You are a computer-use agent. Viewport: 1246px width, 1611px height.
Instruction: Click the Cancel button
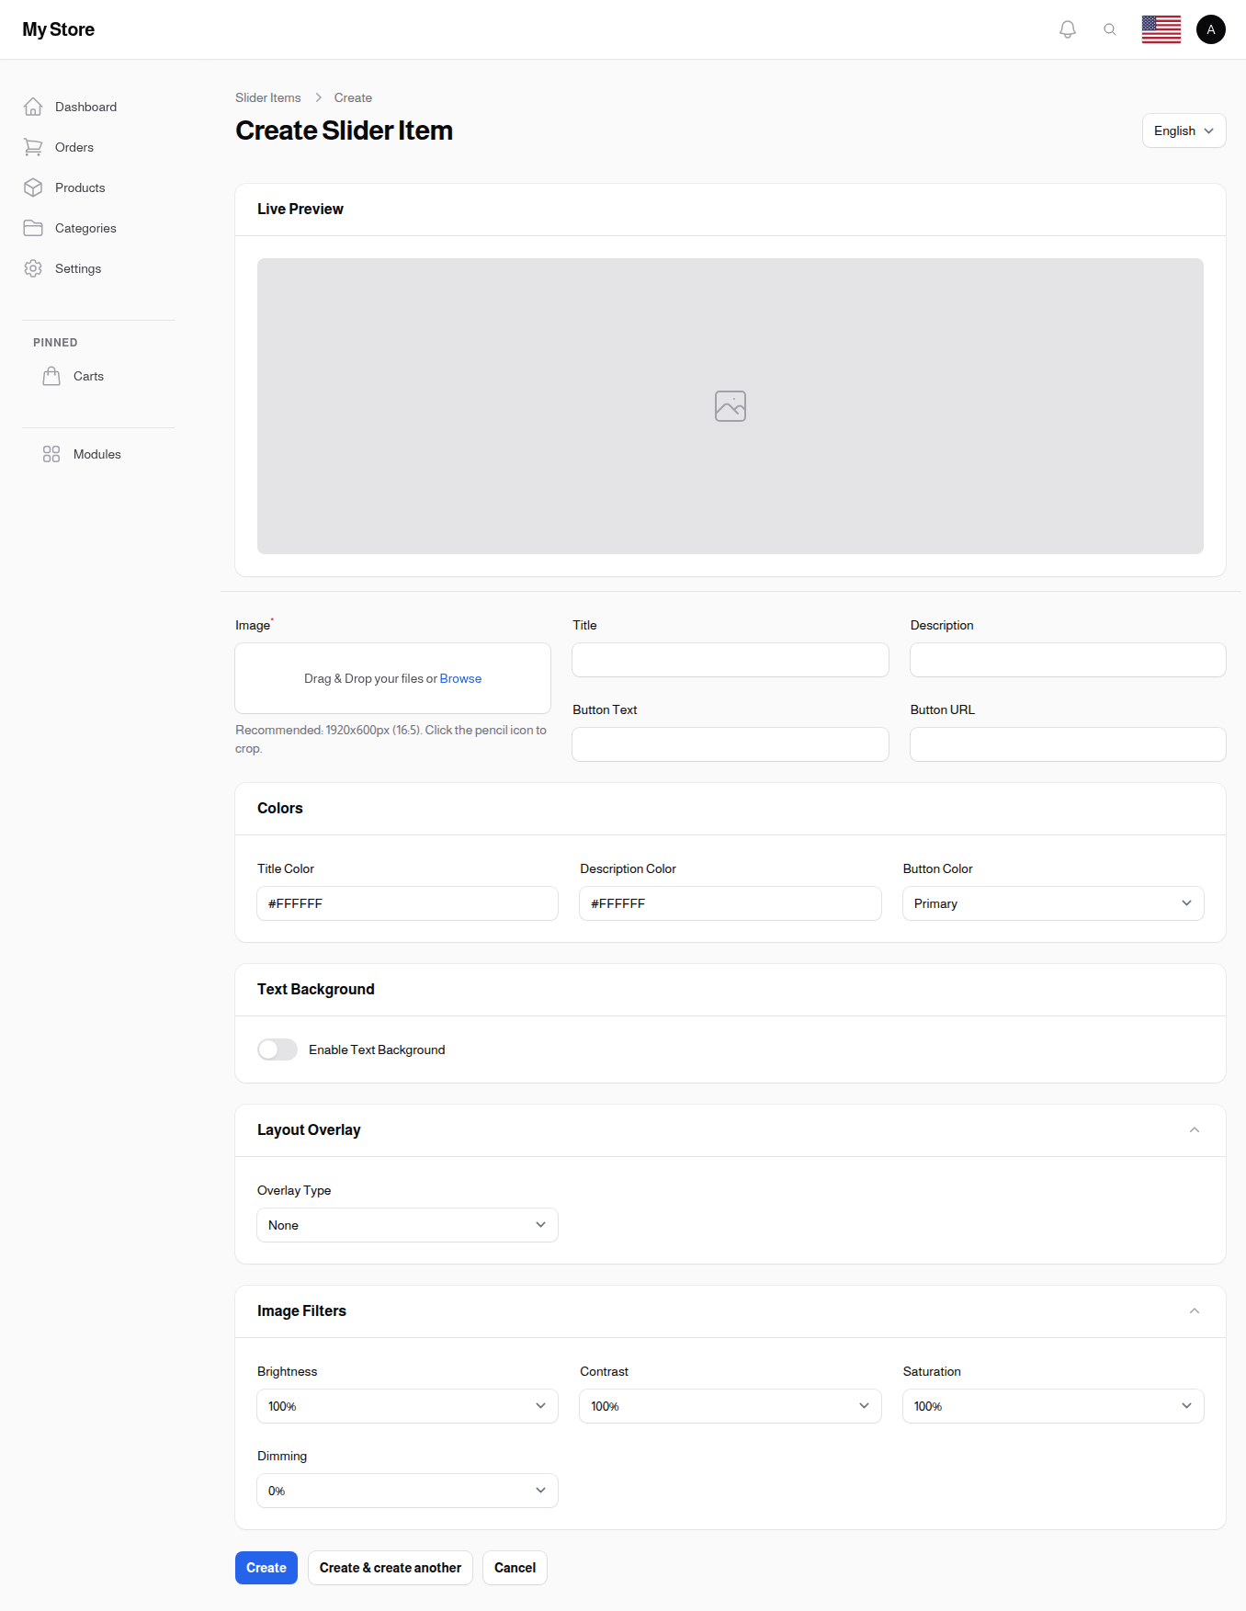click(x=515, y=1568)
